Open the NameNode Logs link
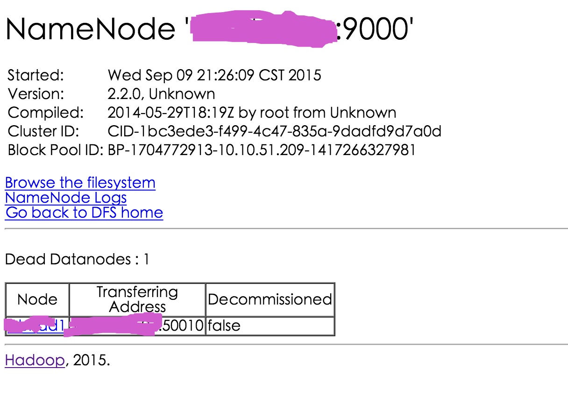The image size is (568, 397). (65, 198)
